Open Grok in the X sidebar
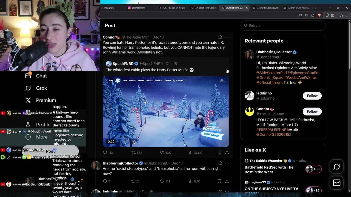This screenshot has height=197, width=351. pyautogui.click(x=36, y=88)
